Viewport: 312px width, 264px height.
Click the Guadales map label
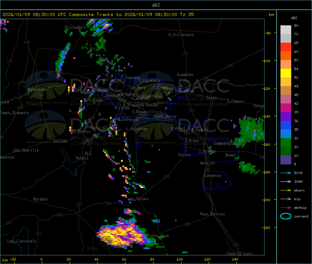185,75
